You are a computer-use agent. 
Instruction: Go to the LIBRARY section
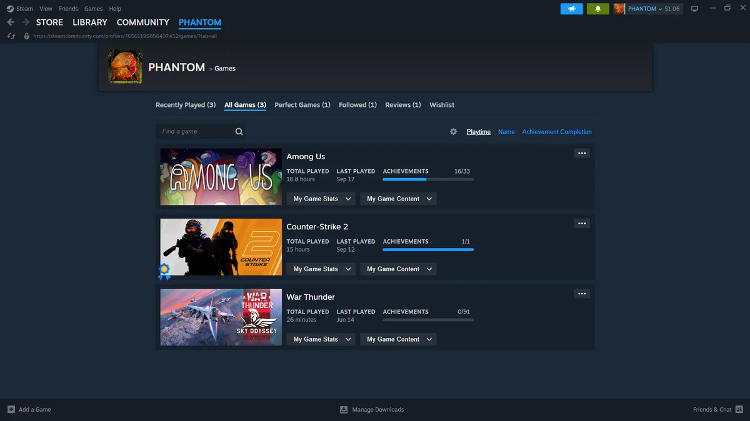90,22
